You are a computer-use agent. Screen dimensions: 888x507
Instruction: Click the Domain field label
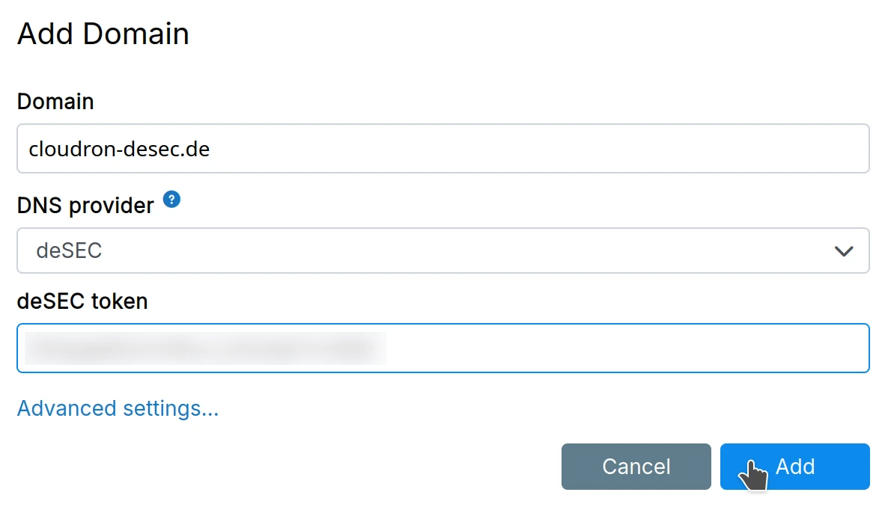(55, 101)
